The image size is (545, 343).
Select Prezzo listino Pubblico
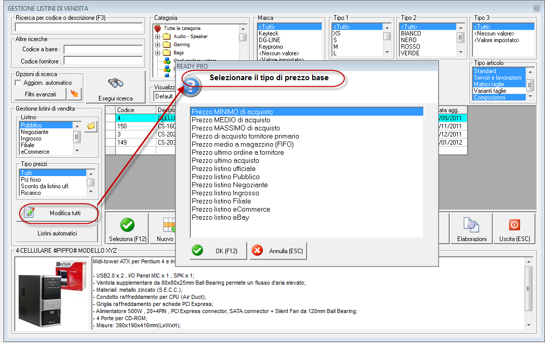click(x=307, y=177)
